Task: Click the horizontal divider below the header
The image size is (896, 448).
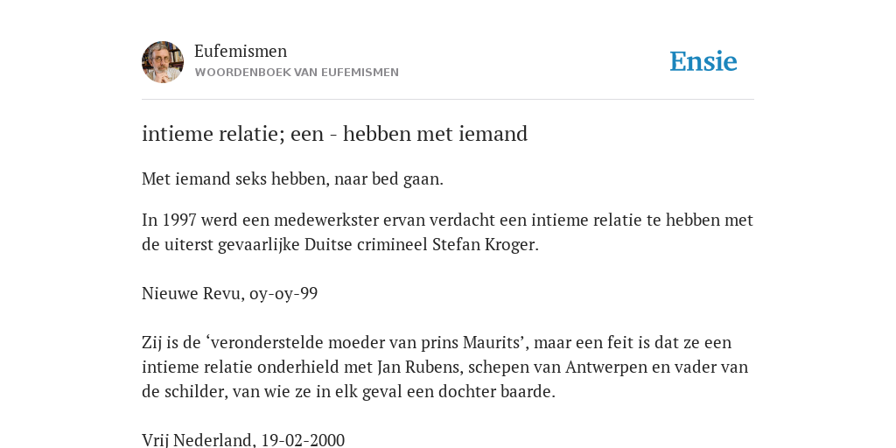Action: pyautogui.click(x=448, y=100)
